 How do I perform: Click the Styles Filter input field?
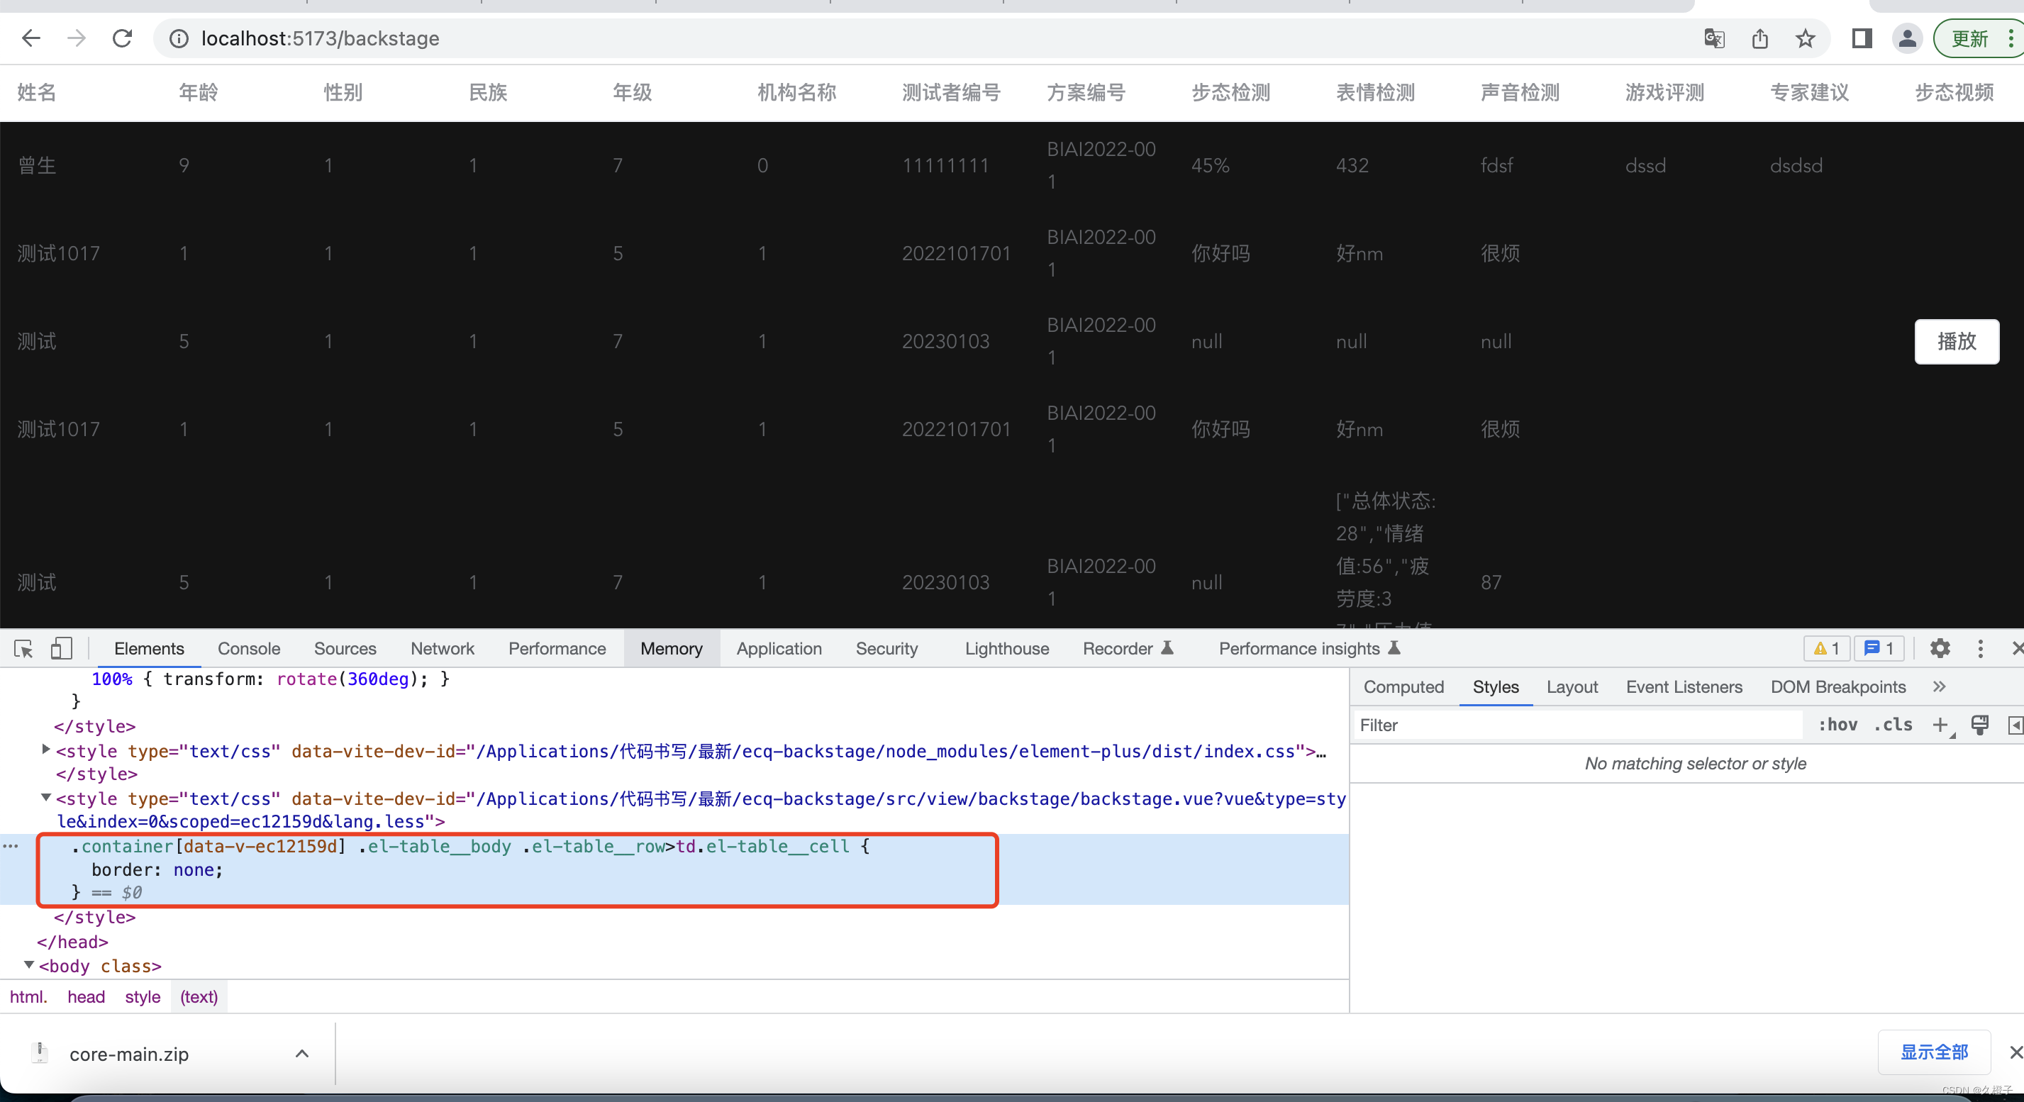pos(1575,724)
